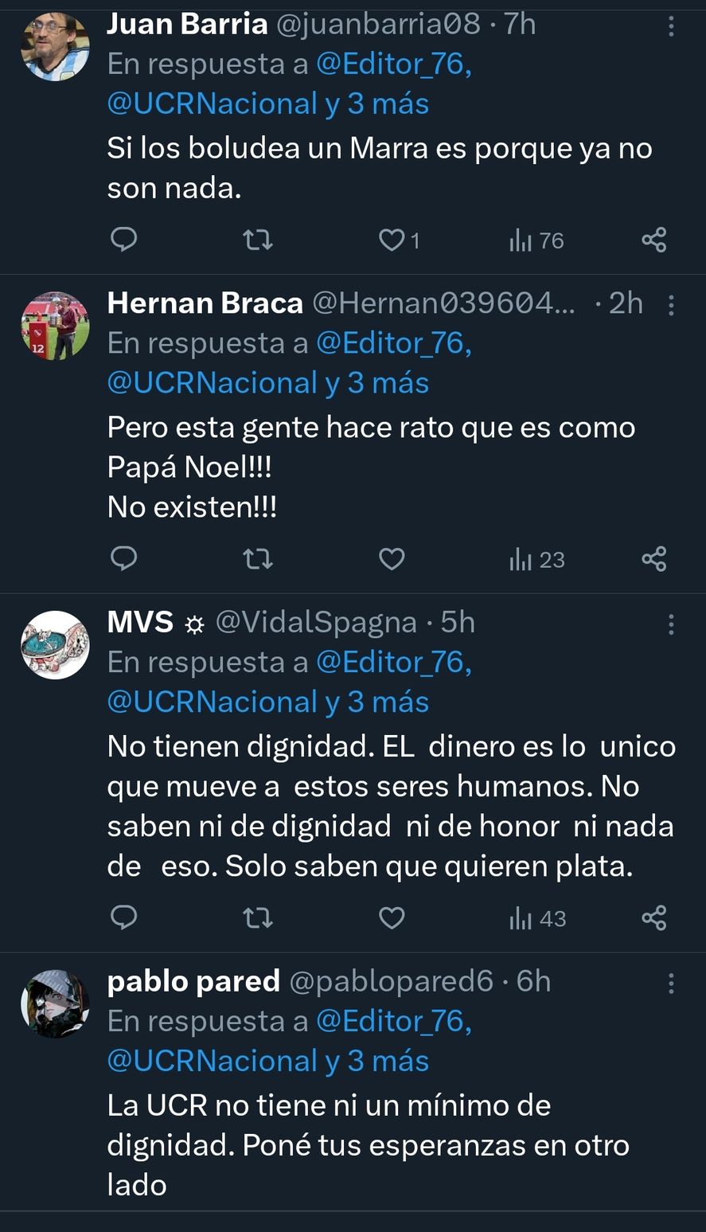Like Juan Barria's tweet
706x1232 pixels.
pos(392,240)
